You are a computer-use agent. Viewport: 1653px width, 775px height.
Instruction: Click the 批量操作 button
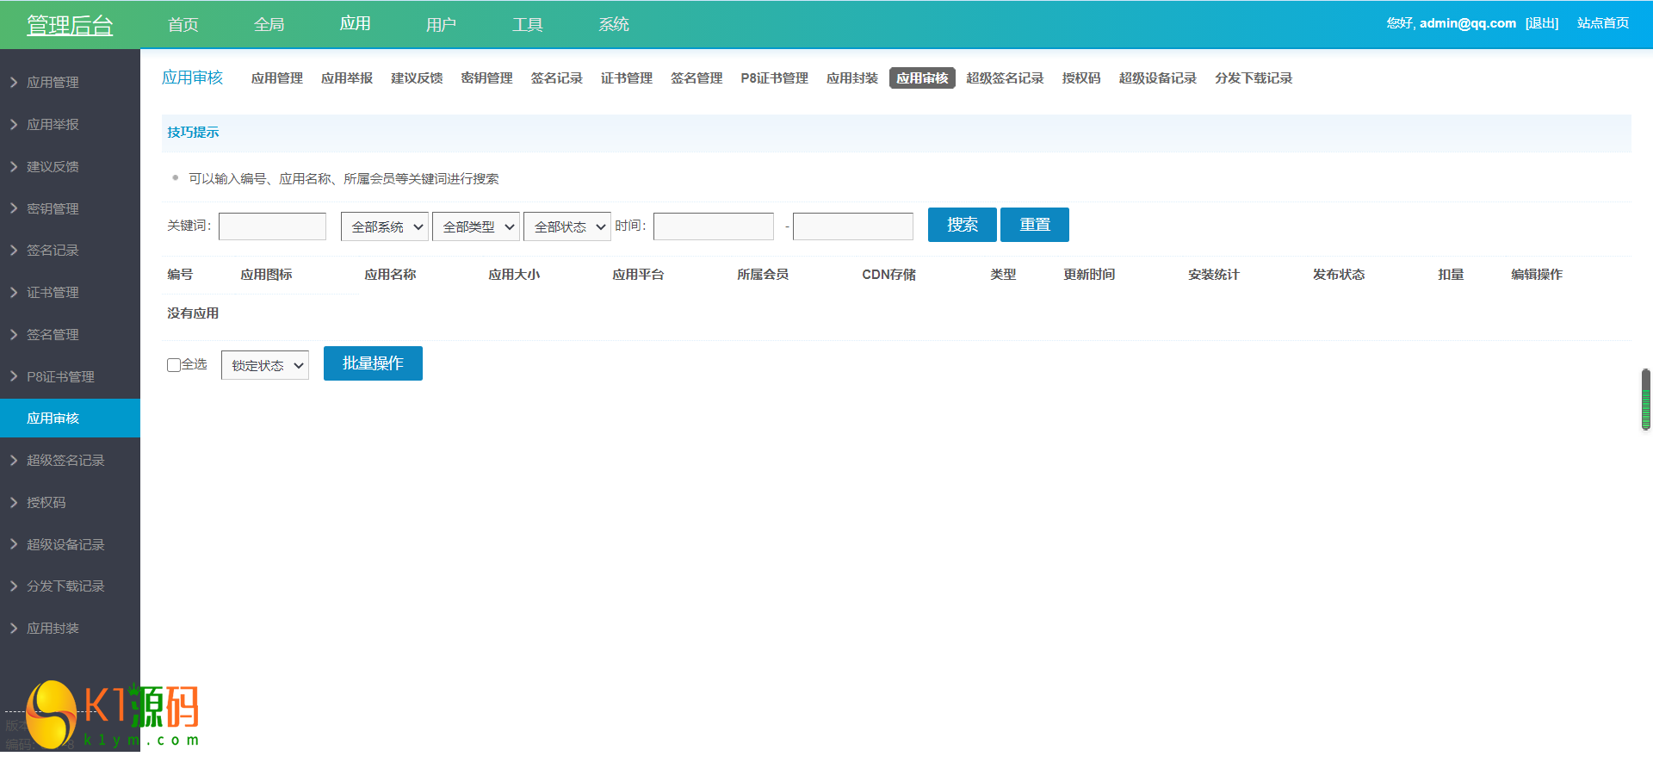click(373, 363)
